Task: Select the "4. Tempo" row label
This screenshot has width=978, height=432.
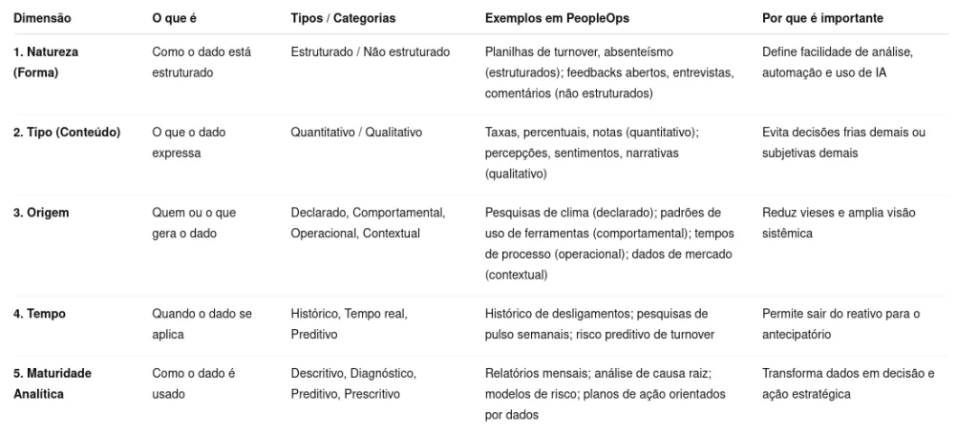Action: coord(39,314)
